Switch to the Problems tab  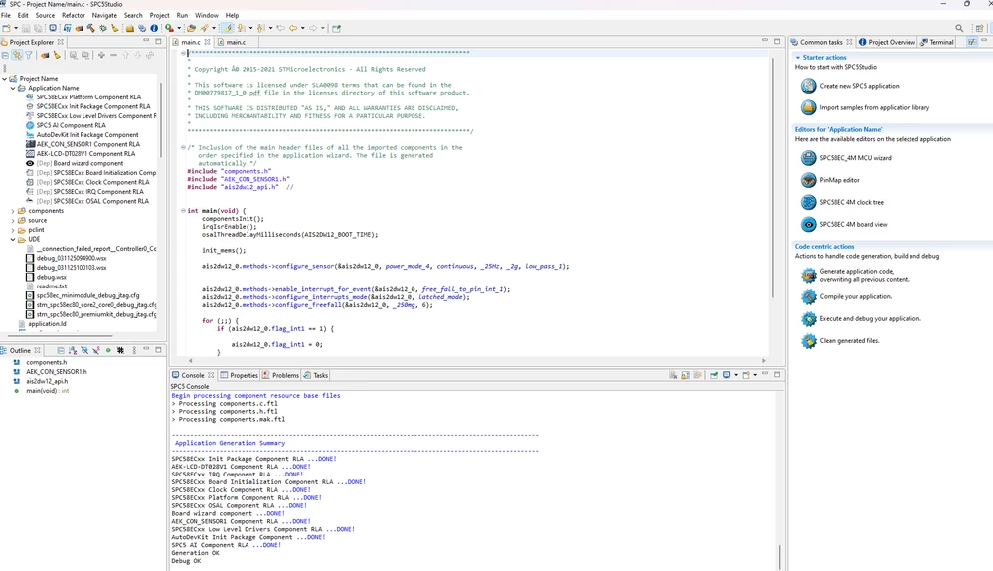pyautogui.click(x=280, y=375)
